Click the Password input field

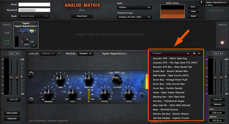34,10
